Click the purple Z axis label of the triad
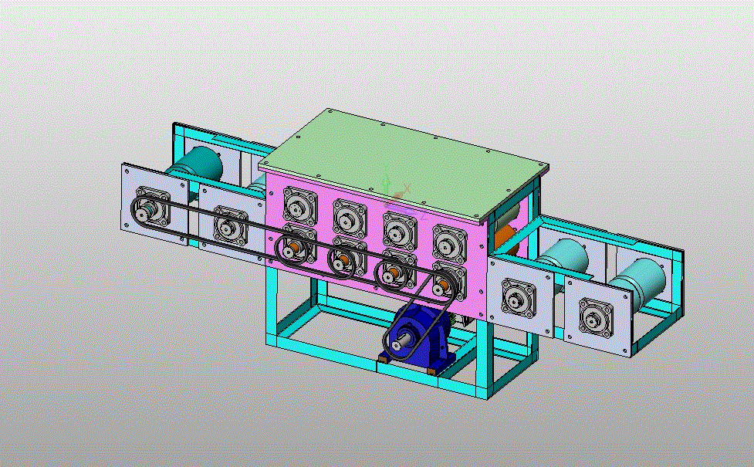This screenshot has width=754, height=467. point(424,217)
